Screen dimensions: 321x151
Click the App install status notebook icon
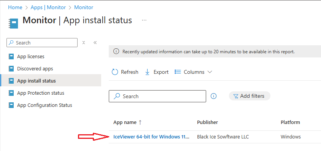11,81
